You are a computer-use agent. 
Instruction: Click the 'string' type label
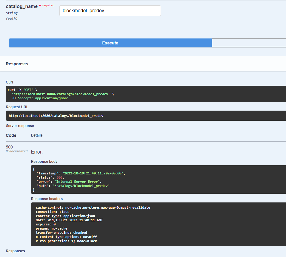point(12,13)
